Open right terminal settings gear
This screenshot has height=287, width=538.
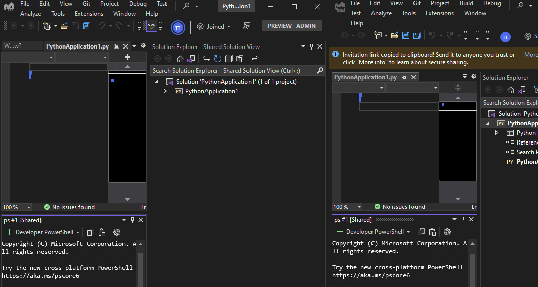(x=447, y=232)
